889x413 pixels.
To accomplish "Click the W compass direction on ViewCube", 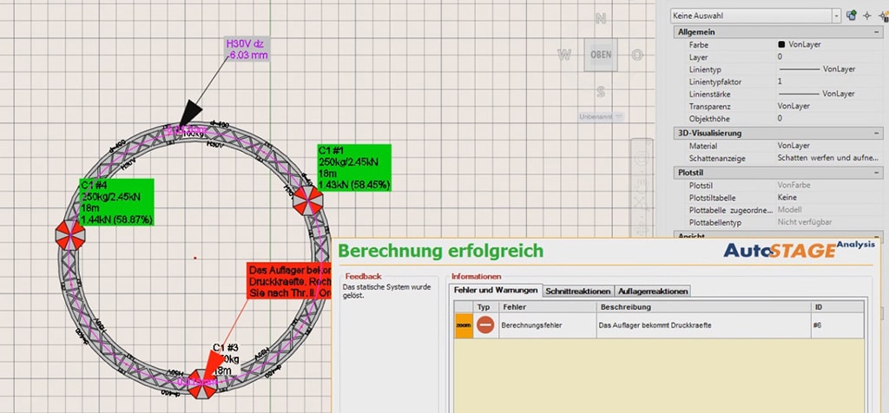I will [x=564, y=55].
